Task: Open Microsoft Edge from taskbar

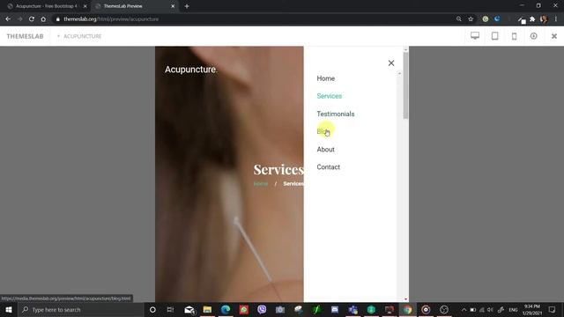Action: tap(226, 309)
